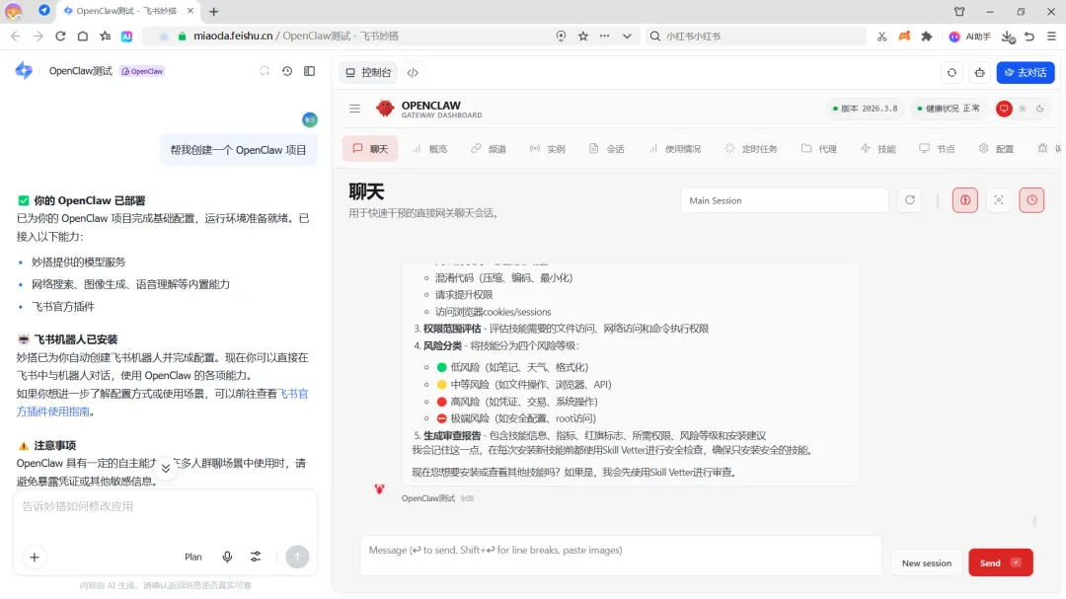Viewport: 1066px width, 599px height.
Task: Click the scissors screenshot icon
Action: coord(881,37)
